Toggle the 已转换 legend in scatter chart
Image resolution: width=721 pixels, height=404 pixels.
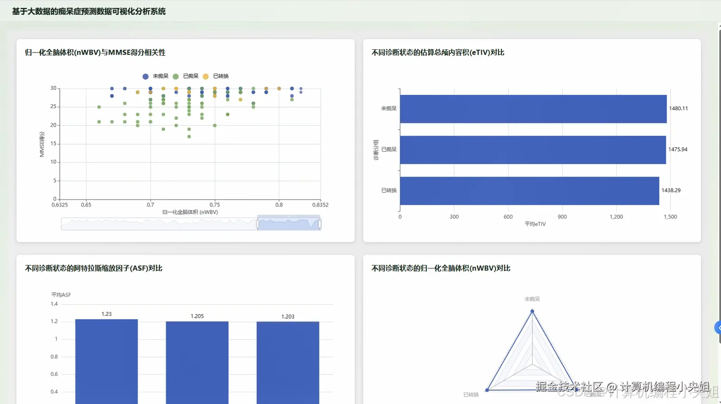pyautogui.click(x=216, y=76)
